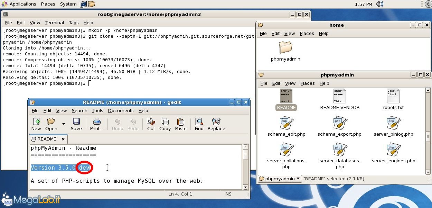
Task: Open the gedit Tools menu
Action: pyautogui.click(x=97, y=111)
